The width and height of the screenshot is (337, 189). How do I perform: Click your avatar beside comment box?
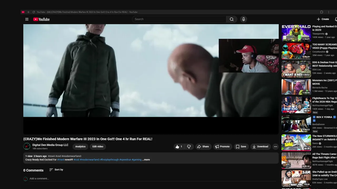pos(25,179)
